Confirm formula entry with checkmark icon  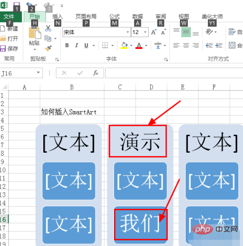[x=80, y=73]
